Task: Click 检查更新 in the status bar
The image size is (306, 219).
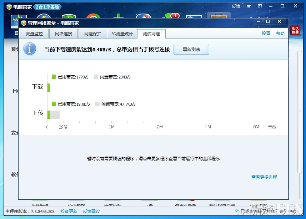Action: click(69, 212)
